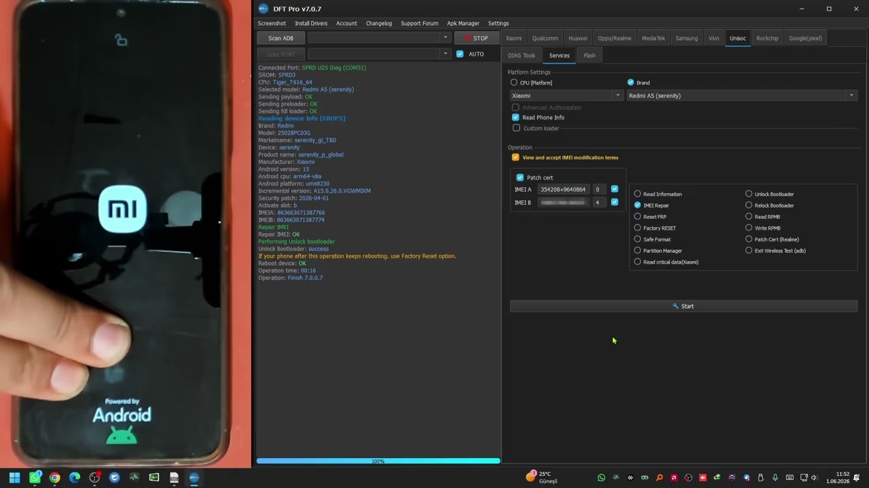Viewport: 869px width, 488px height.
Task: Click the network status tray icon
Action: pyautogui.click(x=804, y=478)
